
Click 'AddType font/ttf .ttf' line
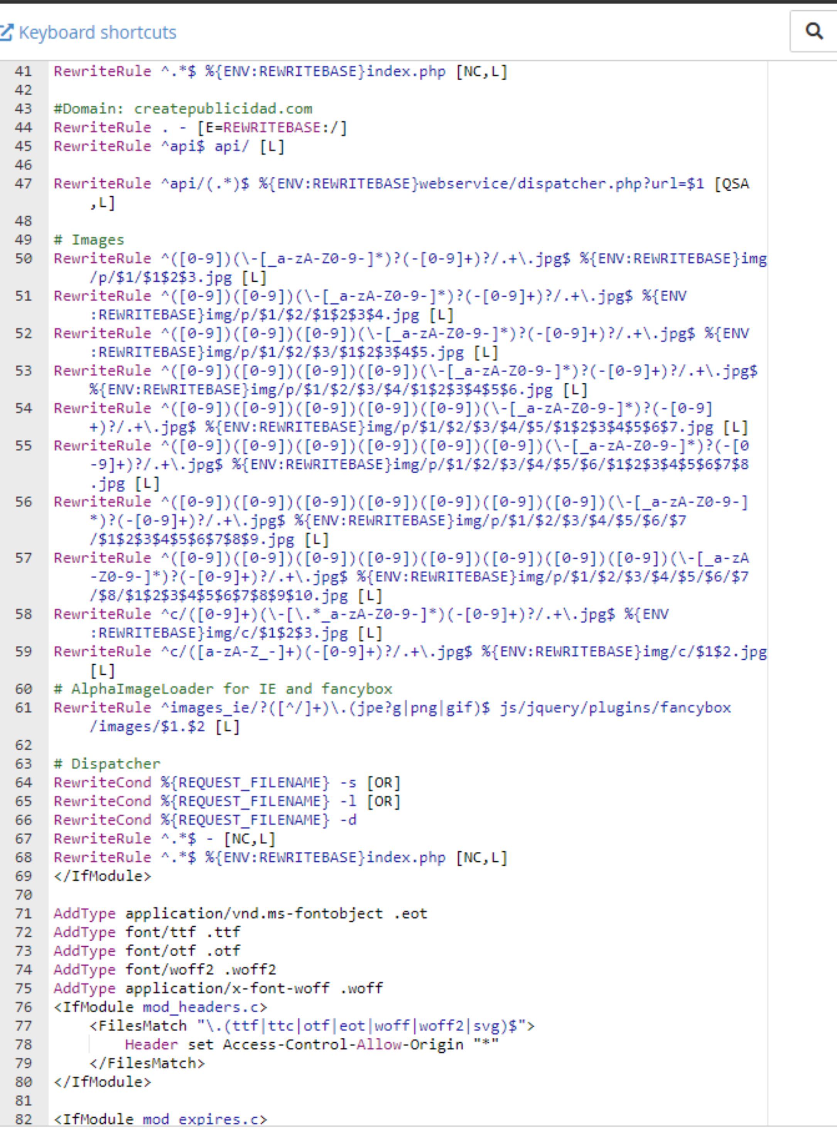[147, 933]
